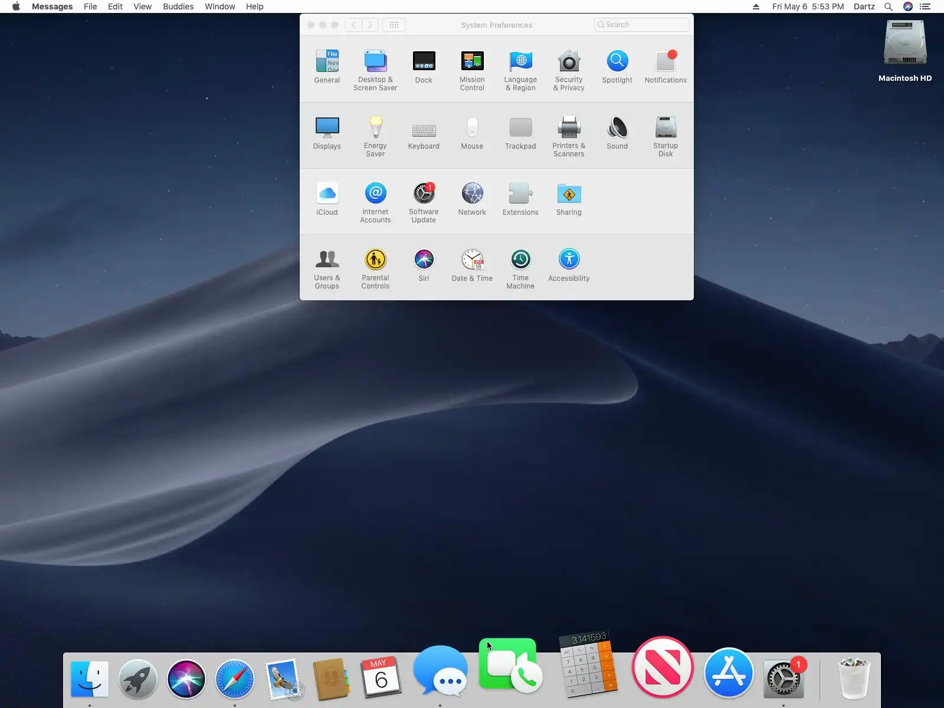Open Finder from the Dock

coord(90,679)
